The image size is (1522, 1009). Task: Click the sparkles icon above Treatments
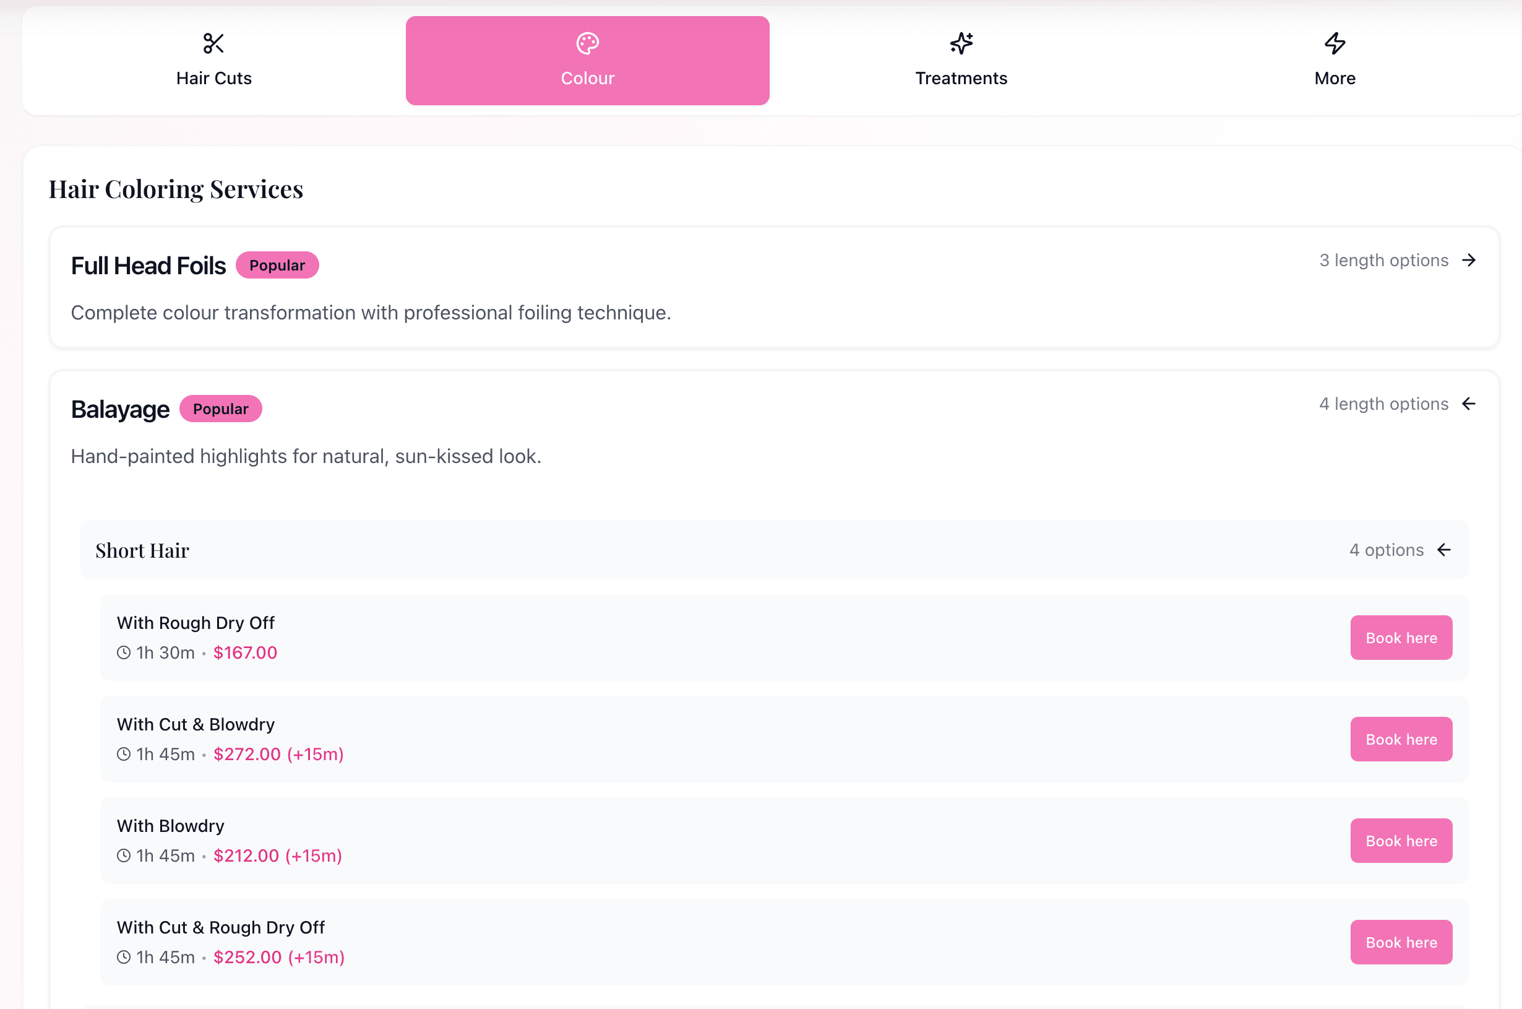[961, 44]
